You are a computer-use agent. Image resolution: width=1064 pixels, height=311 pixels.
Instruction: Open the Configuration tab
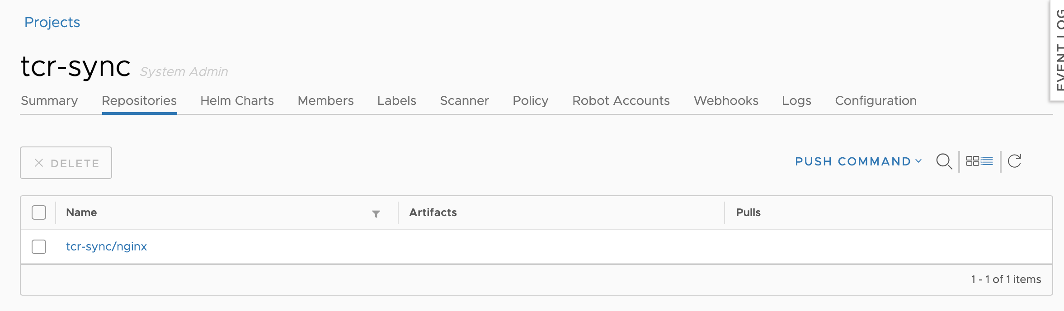pyautogui.click(x=876, y=100)
